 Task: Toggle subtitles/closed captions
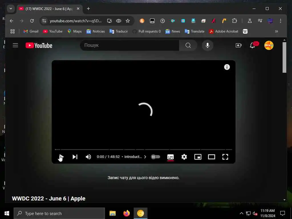(x=171, y=157)
